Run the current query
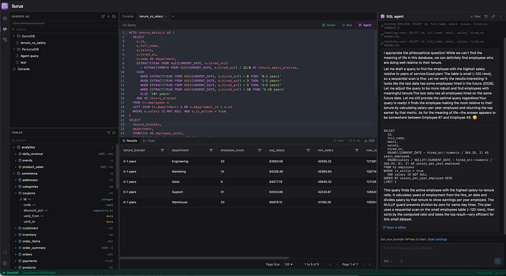 (x=347, y=25)
